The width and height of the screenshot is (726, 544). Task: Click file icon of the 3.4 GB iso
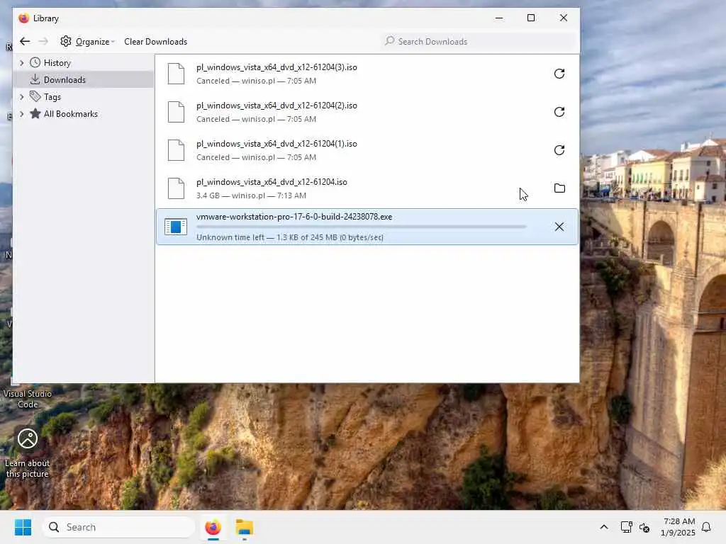point(176,188)
